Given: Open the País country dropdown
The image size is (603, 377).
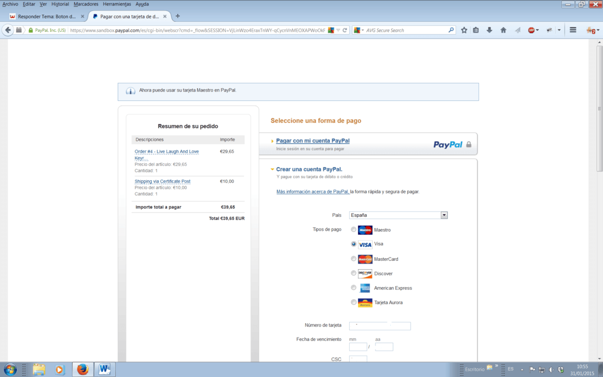Looking at the screenshot, I should [398, 215].
